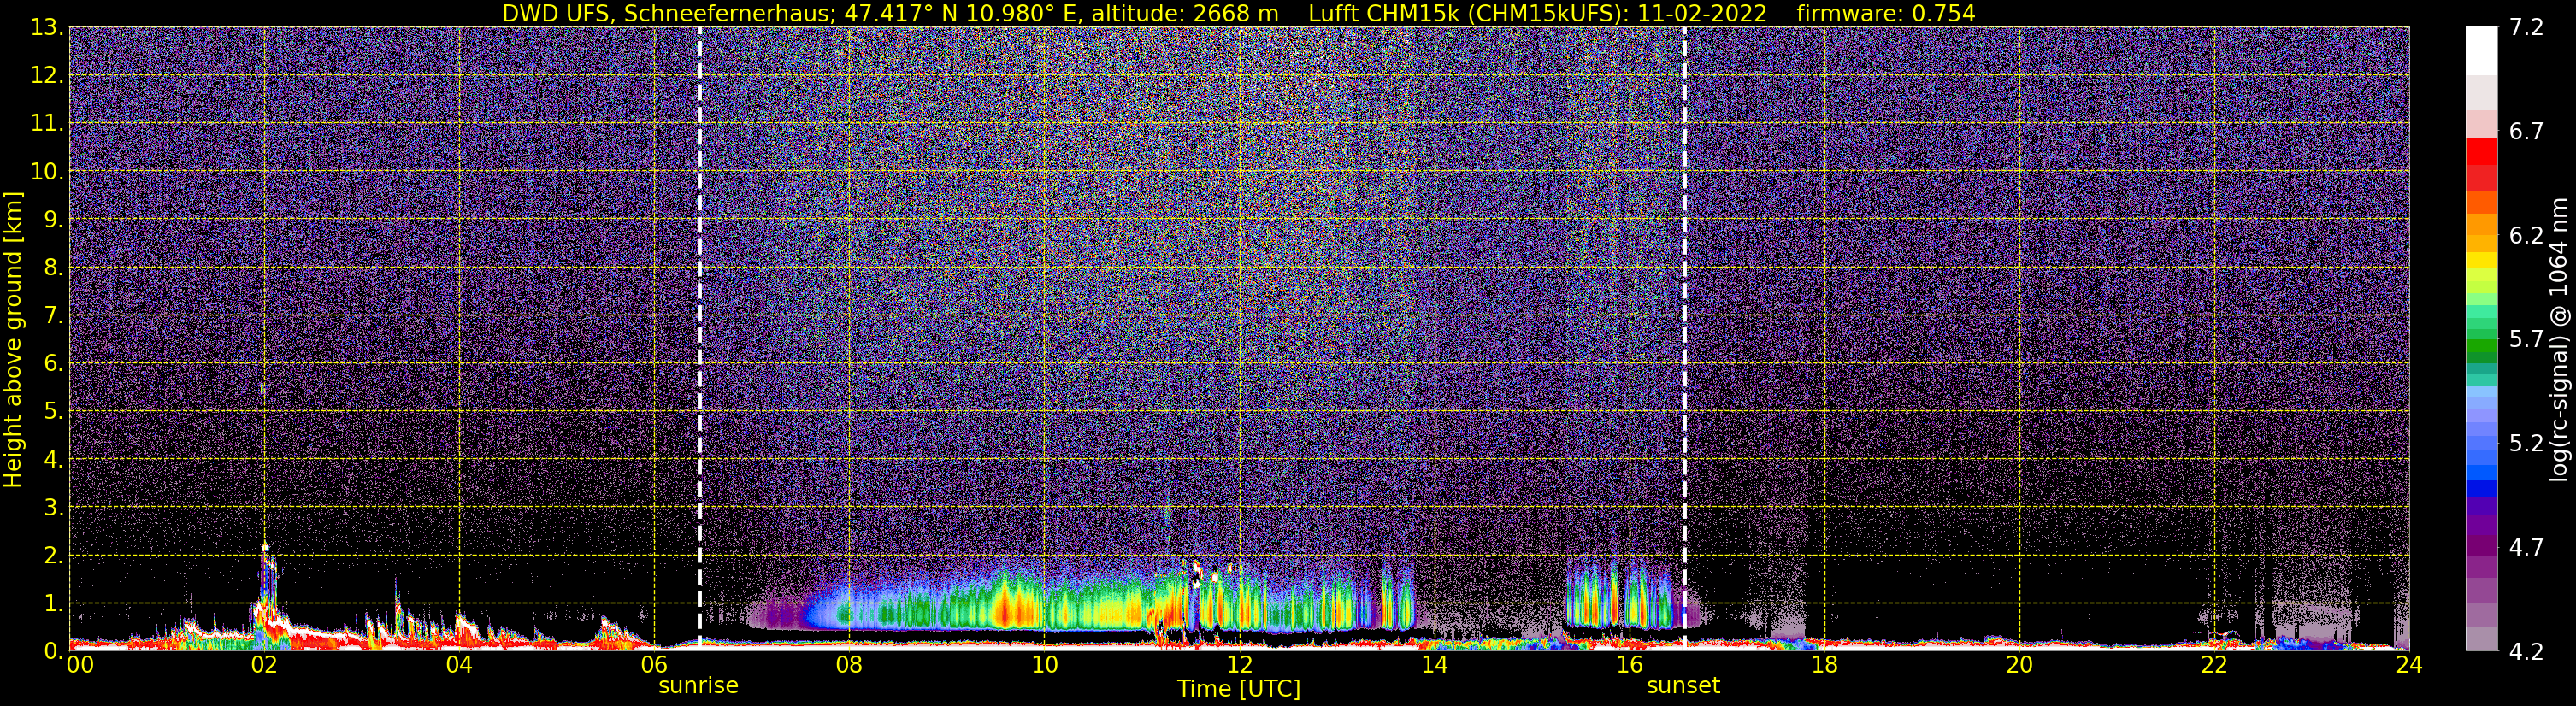Image resolution: width=2576 pixels, height=706 pixels.
Task: Click the '12' time tick label
Action: pos(1239,665)
